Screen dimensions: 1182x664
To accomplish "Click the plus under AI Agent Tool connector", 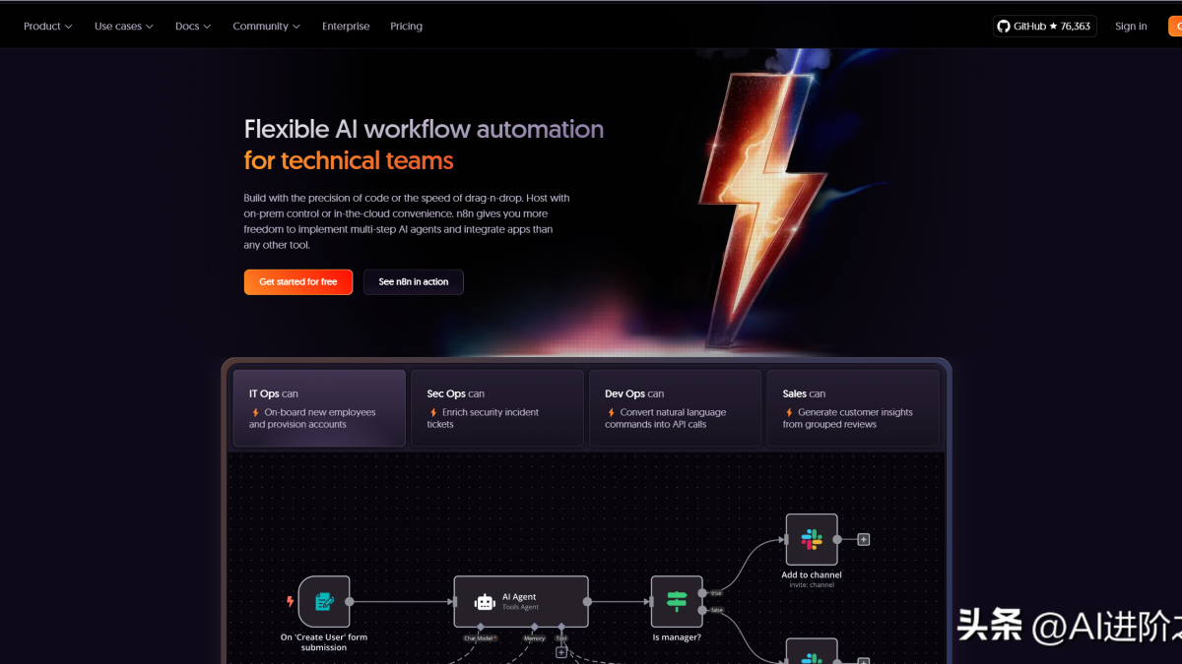I will pos(561,652).
